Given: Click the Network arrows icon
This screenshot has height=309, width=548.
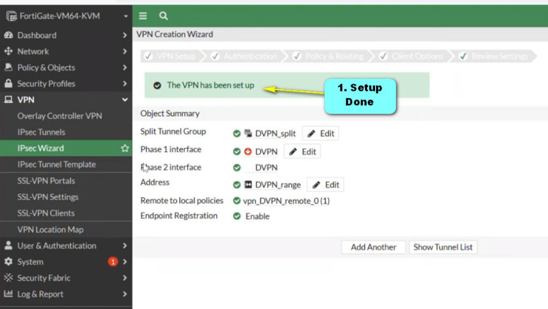Looking at the screenshot, I should pos(9,51).
